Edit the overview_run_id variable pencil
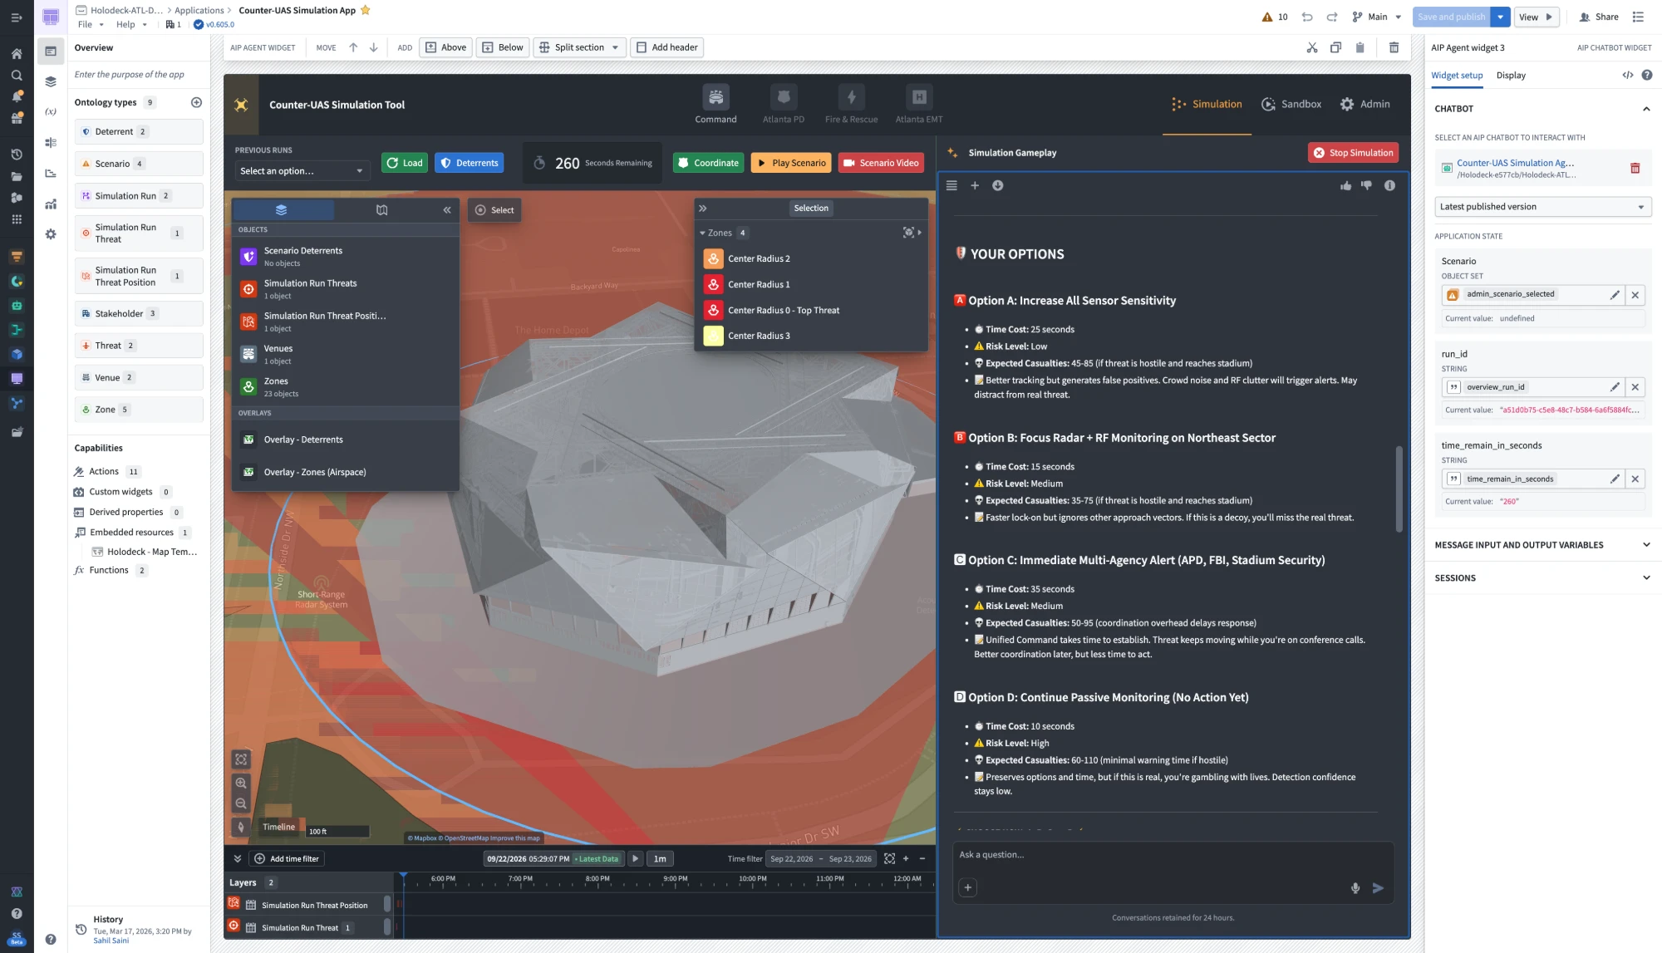This screenshot has height=953, width=1662. click(x=1615, y=387)
